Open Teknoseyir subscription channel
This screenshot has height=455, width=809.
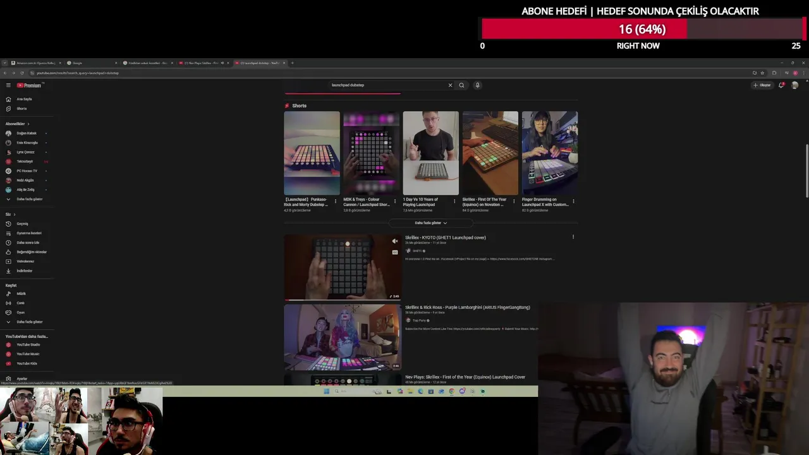tap(26, 162)
